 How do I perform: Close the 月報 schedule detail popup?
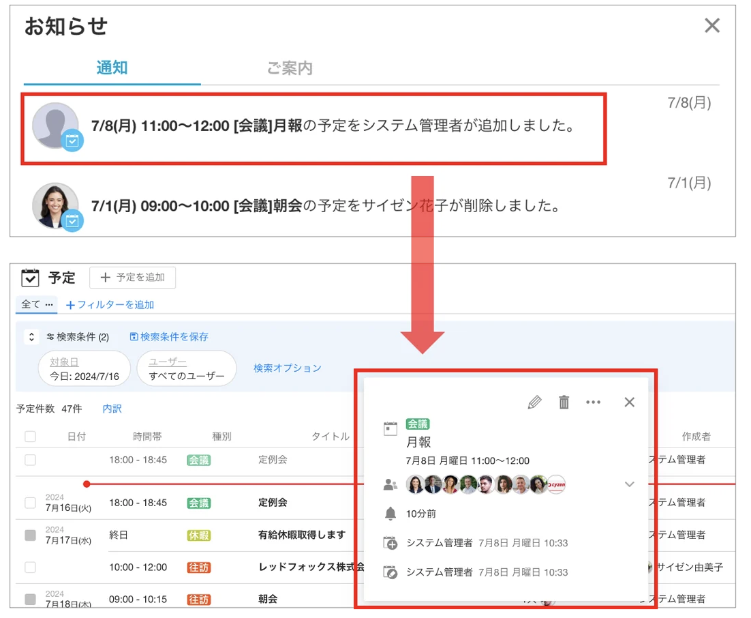coord(629,402)
